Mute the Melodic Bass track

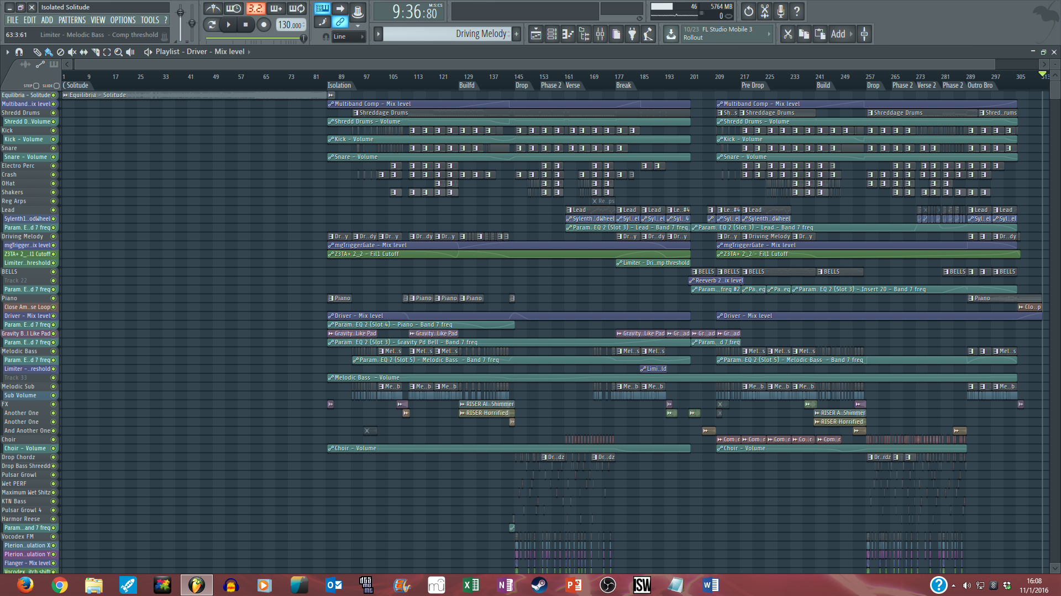click(x=54, y=352)
